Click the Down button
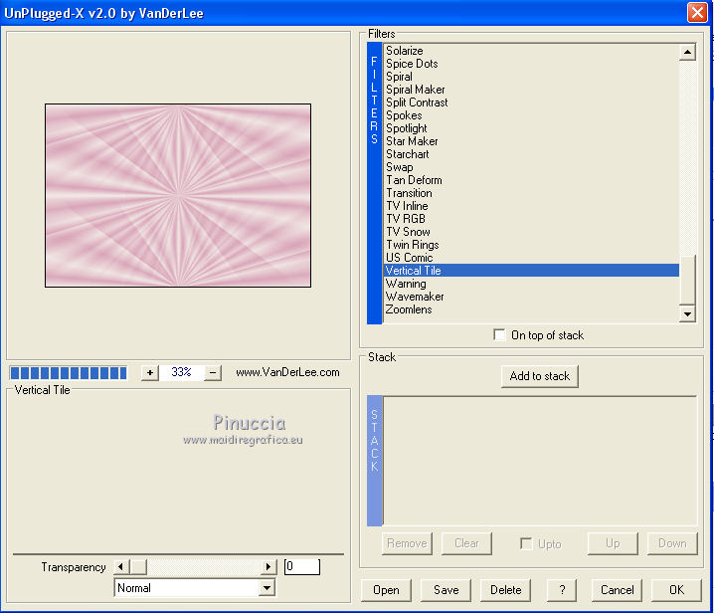 coord(672,543)
